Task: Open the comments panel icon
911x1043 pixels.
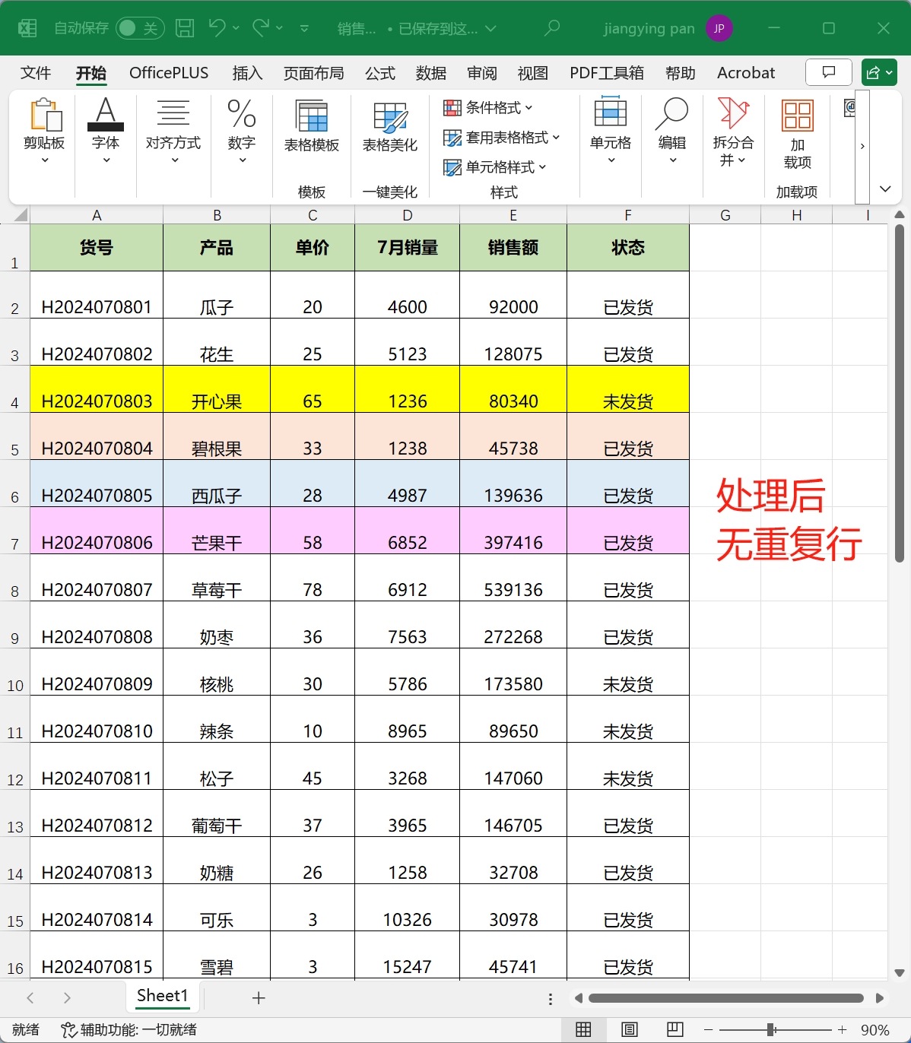Action: coord(828,72)
